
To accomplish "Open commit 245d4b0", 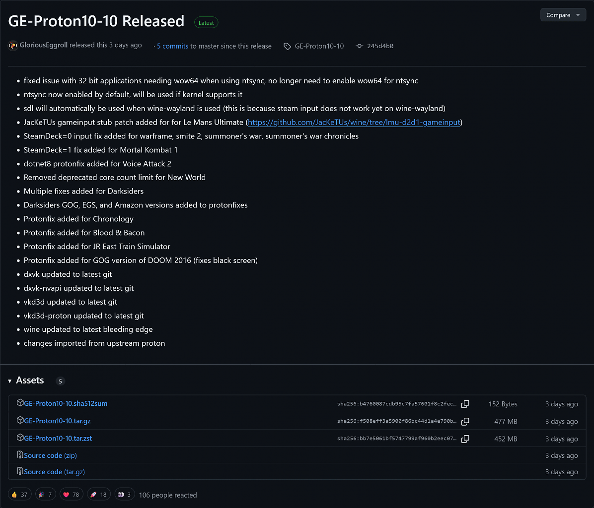I will (x=380, y=46).
